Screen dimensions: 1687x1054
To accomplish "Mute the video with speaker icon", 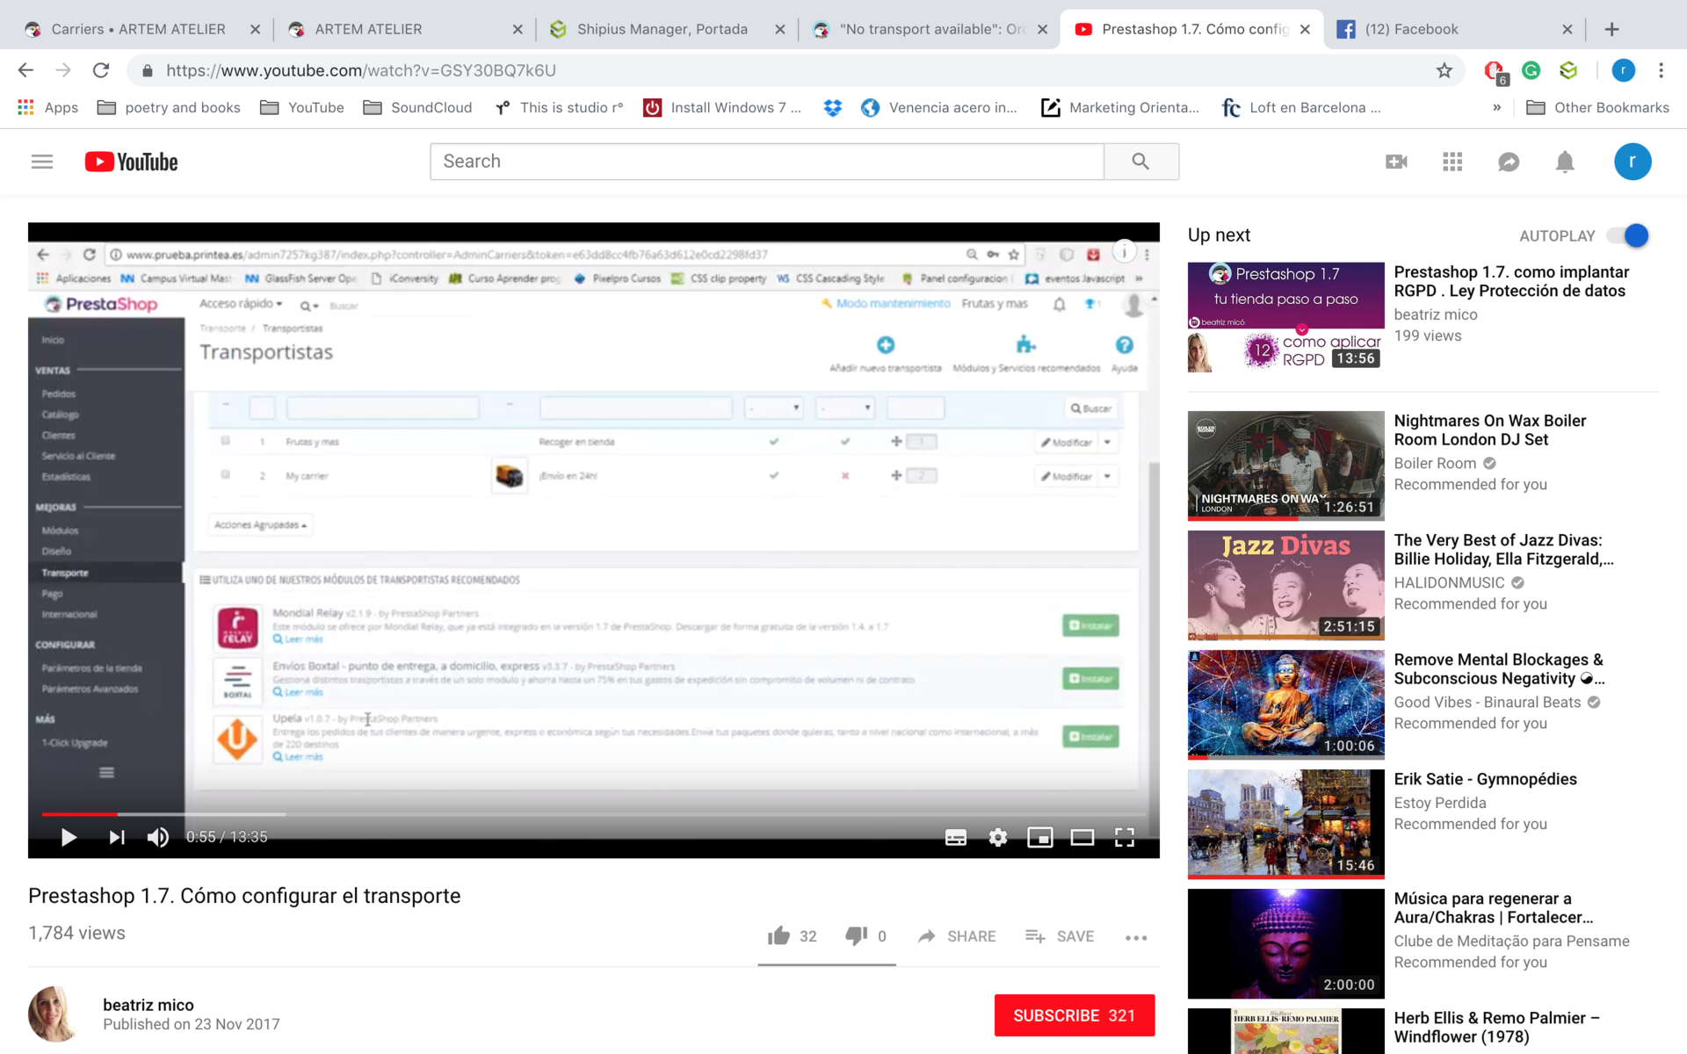I will point(158,837).
